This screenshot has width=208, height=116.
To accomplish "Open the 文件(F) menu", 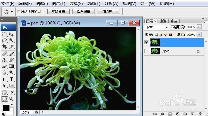I will click(x=8, y=4).
